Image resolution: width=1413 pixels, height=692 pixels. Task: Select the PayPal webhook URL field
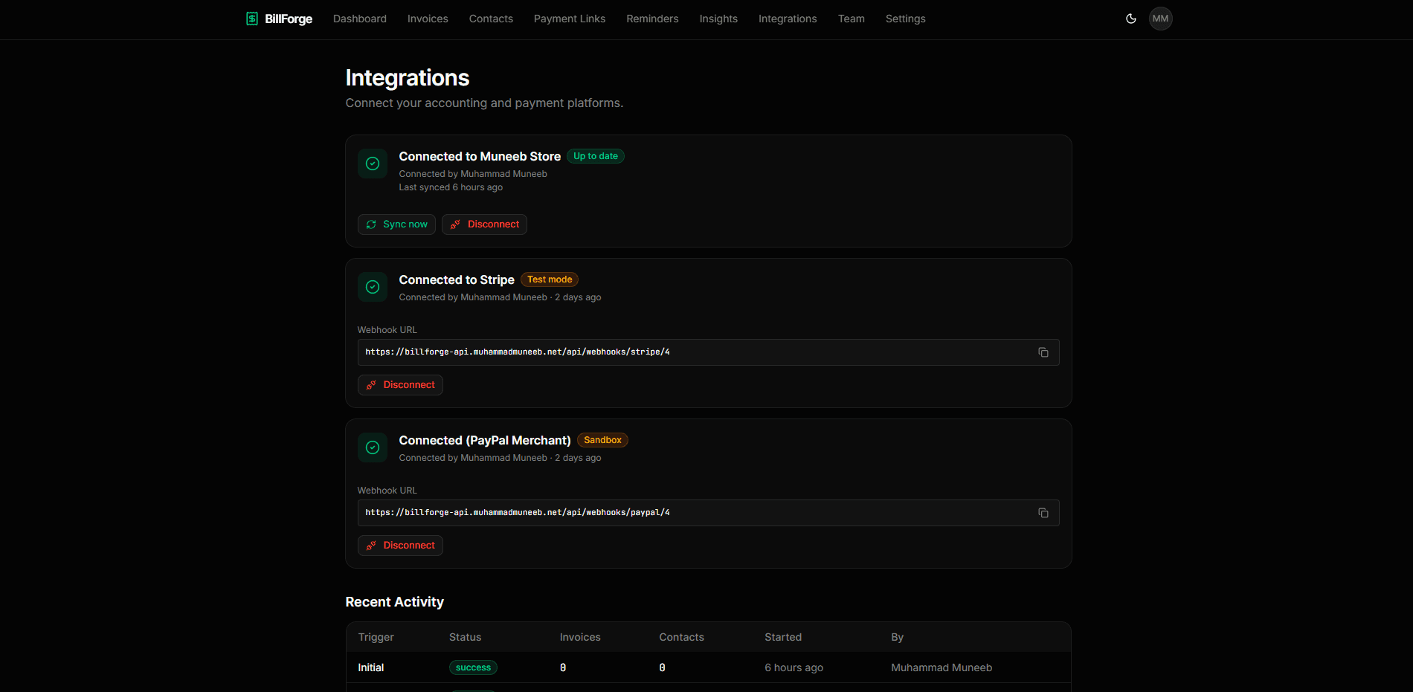click(708, 513)
